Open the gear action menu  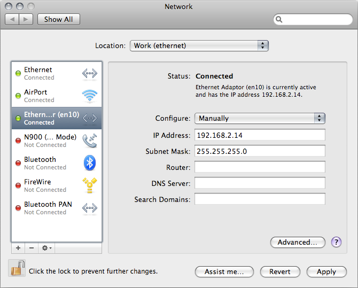[47, 248]
